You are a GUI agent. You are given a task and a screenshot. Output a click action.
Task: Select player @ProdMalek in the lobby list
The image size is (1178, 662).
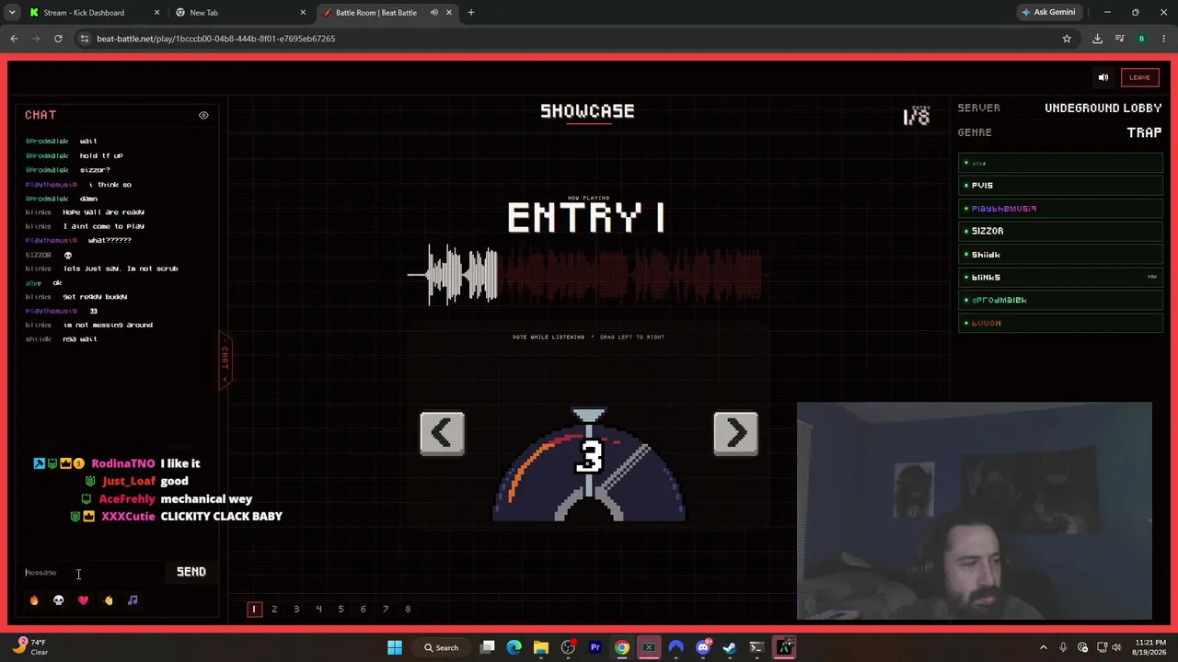(1060, 300)
